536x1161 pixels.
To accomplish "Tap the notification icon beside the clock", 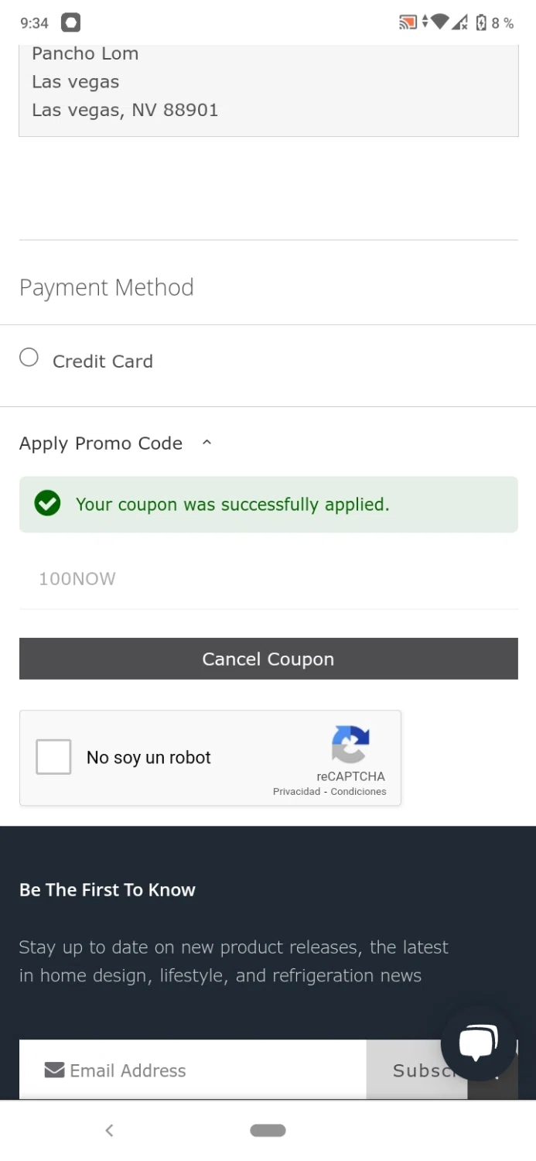I will tap(70, 22).
